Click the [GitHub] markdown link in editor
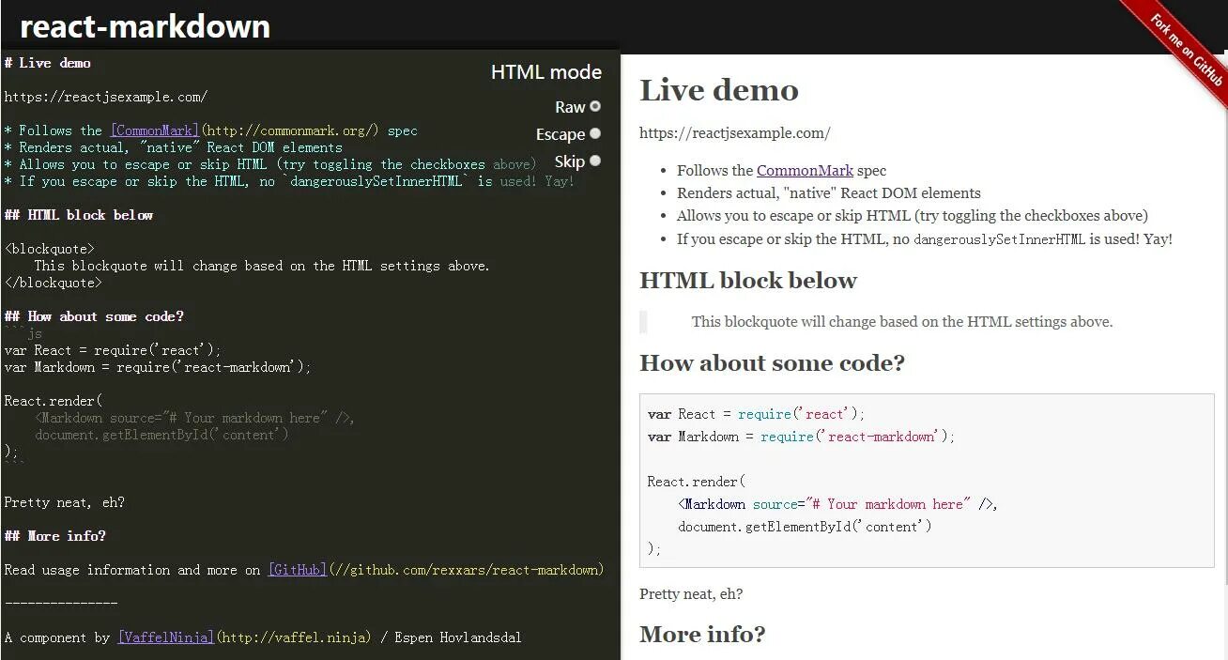The height and width of the screenshot is (660, 1228). pyautogui.click(x=298, y=570)
